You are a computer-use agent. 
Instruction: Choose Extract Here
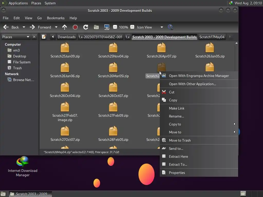199,156
